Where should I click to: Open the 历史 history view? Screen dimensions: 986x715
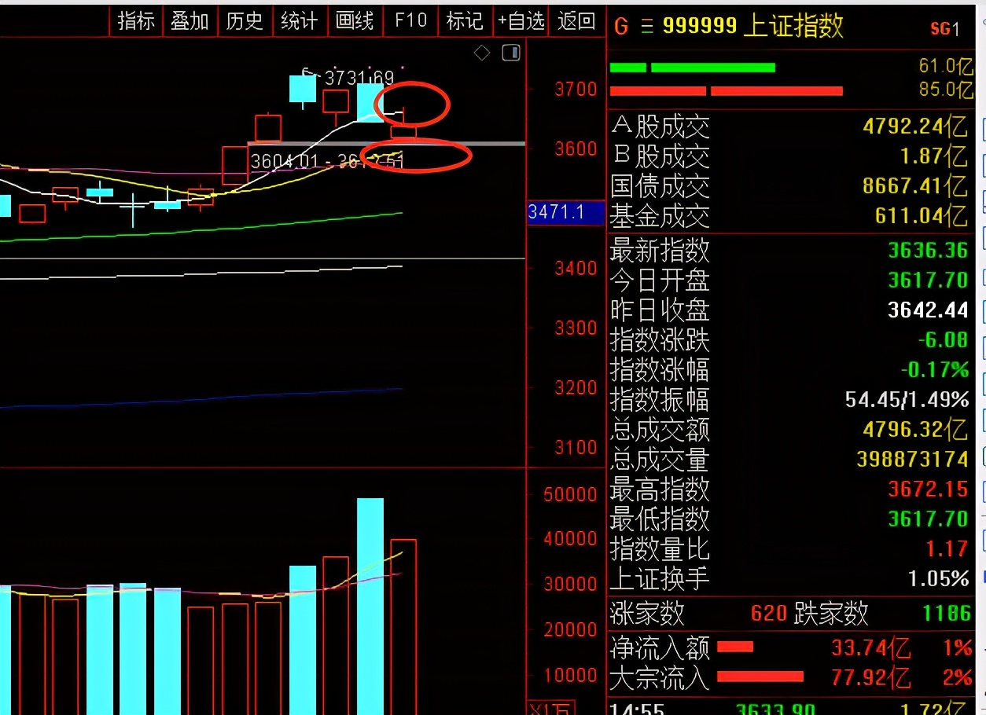coord(245,21)
